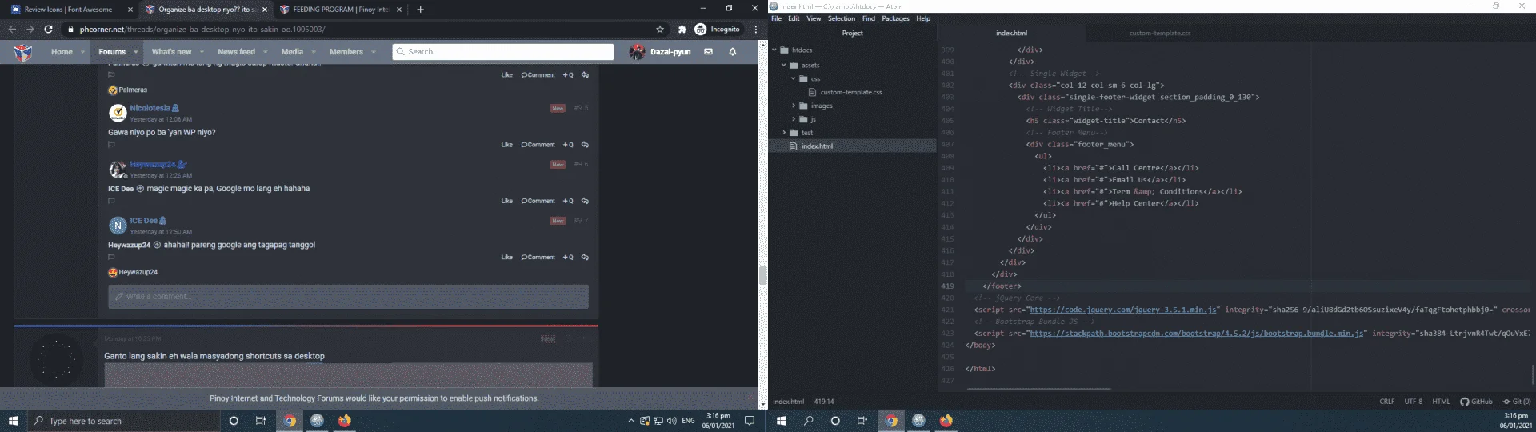Switch to custom-template.css tab in Atom

coord(1159,34)
